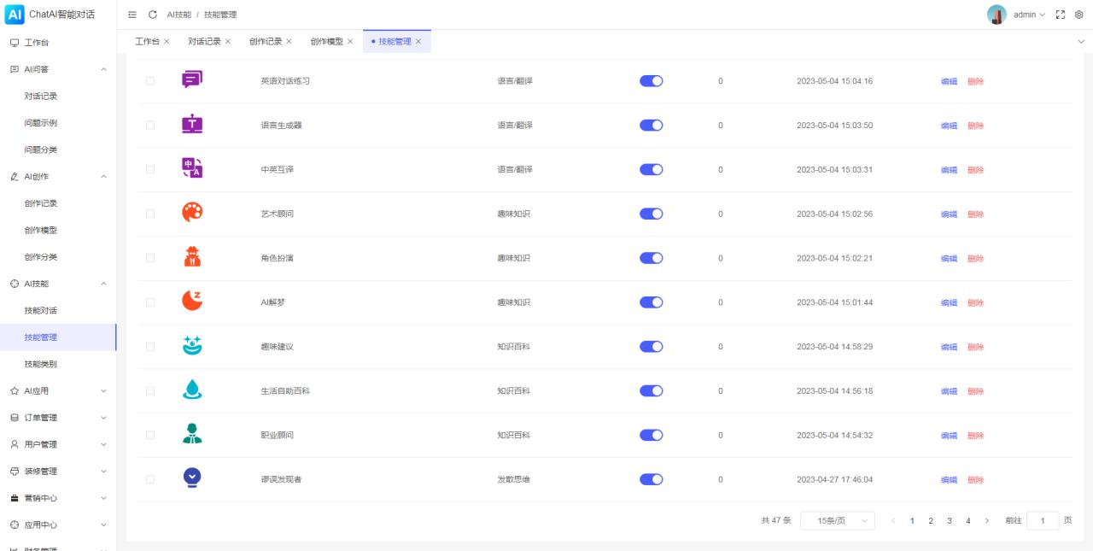Collapse the AI创作 sidebar group

(x=58, y=176)
